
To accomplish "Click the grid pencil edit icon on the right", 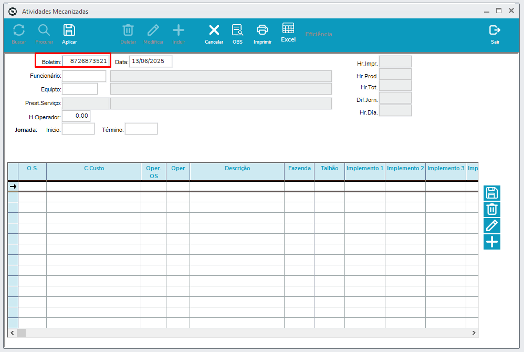I will 492,225.
